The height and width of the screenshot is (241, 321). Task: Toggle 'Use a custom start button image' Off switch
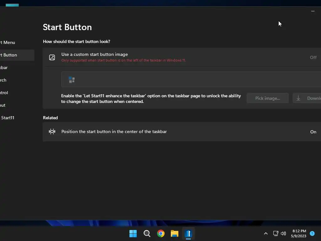pyautogui.click(x=313, y=57)
